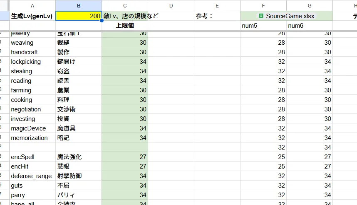
Task: Click column C header
Action: pos(125,5)
